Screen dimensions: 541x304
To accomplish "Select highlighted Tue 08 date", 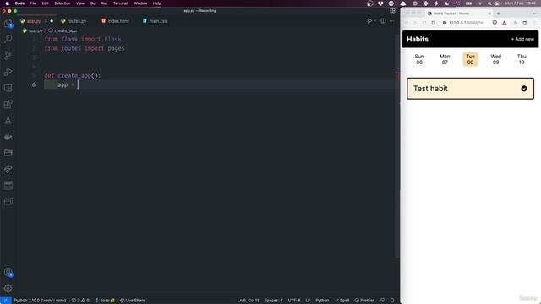I will coord(470,59).
